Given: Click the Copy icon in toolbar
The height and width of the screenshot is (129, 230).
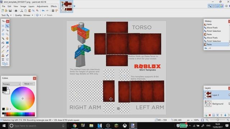Looking at the screenshot, I should [26, 11].
